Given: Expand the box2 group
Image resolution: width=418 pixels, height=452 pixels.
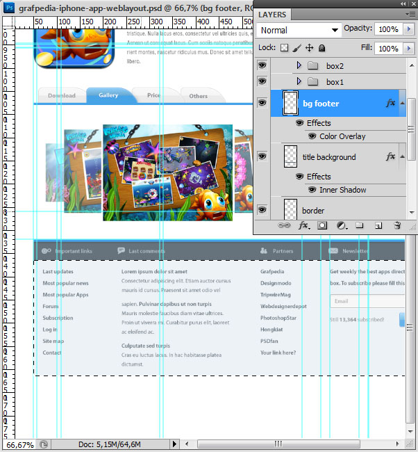Looking at the screenshot, I should [x=299, y=65].
